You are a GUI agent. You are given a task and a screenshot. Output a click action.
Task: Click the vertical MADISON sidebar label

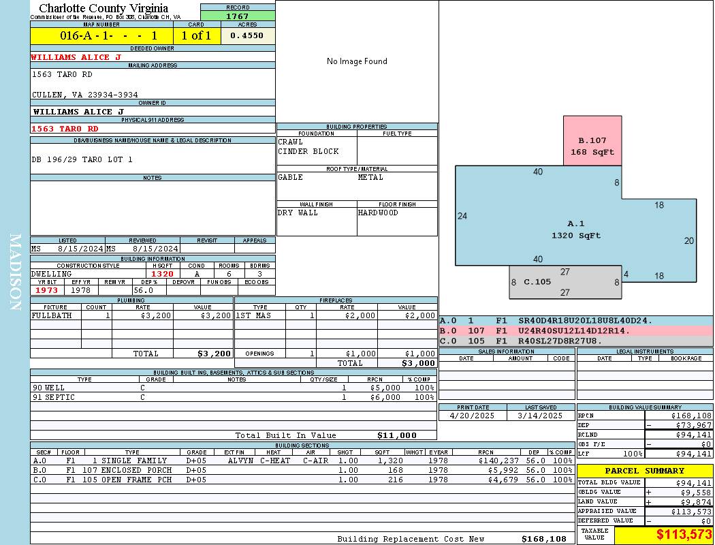[15, 272]
